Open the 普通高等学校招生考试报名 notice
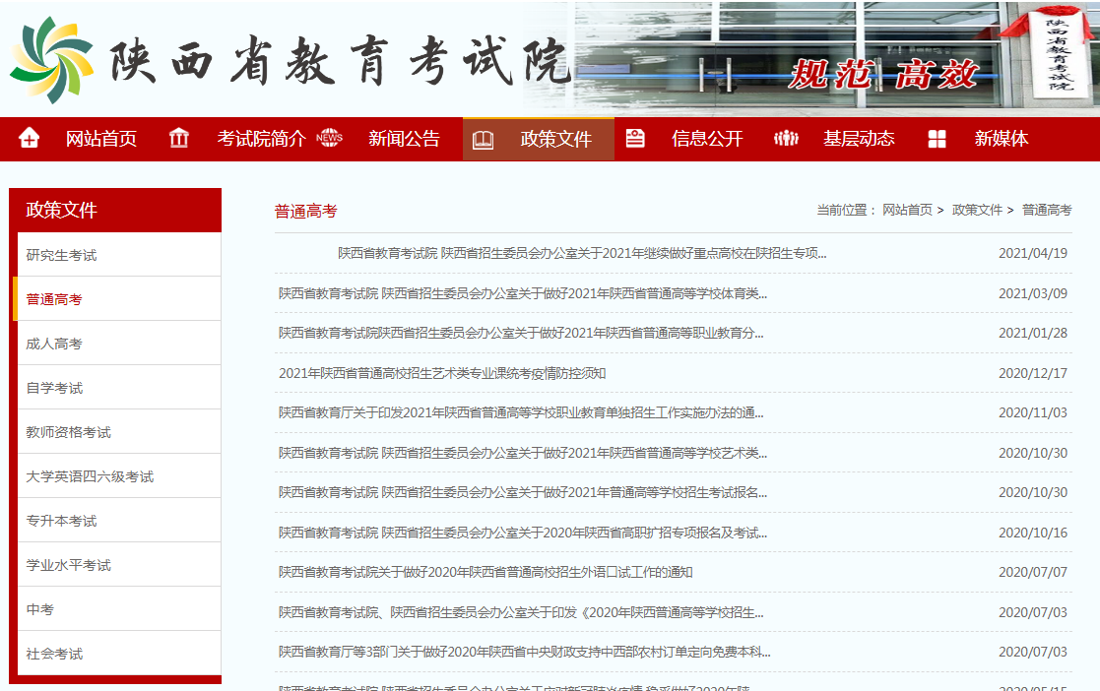 point(523,492)
